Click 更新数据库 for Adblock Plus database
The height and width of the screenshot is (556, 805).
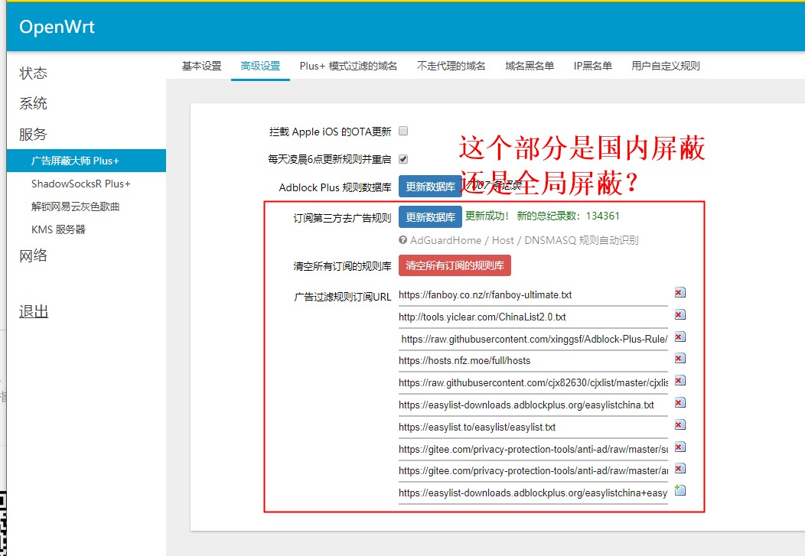(430, 186)
